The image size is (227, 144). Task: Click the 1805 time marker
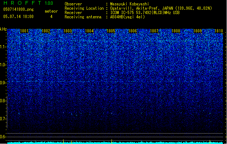click(x=111, y=31)
